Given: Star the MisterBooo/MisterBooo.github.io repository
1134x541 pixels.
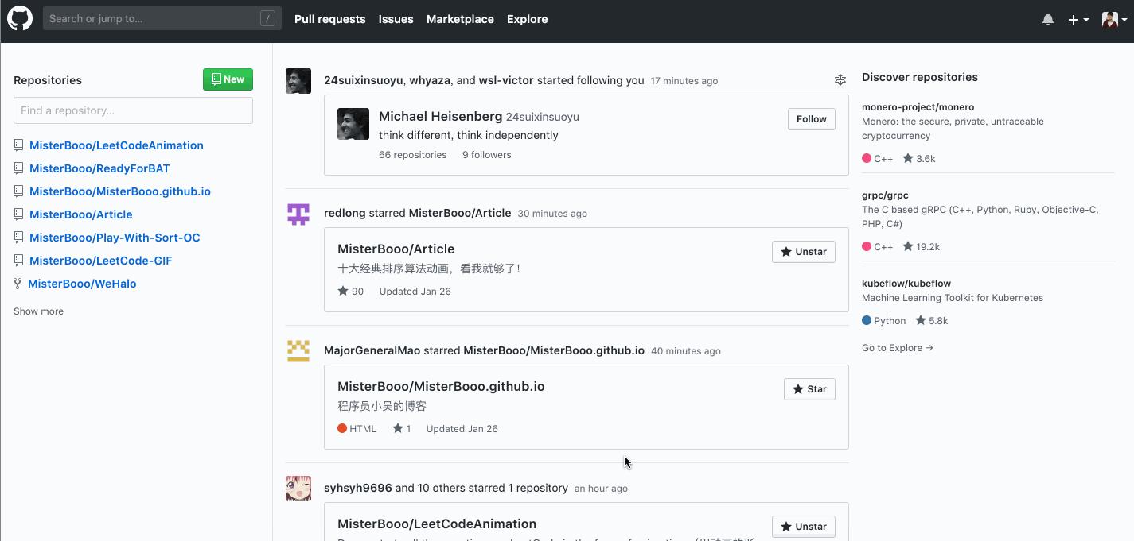Looking at the screenshot, I should [x=809, y=389].
